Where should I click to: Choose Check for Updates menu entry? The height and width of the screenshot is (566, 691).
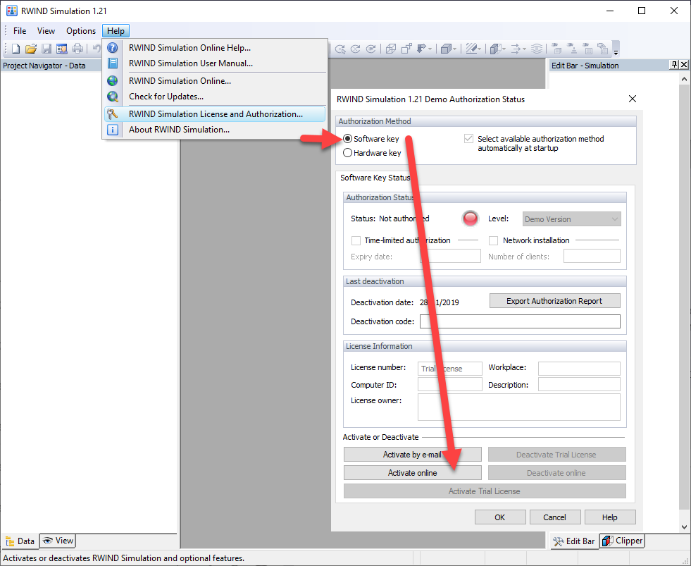(215, 96)
